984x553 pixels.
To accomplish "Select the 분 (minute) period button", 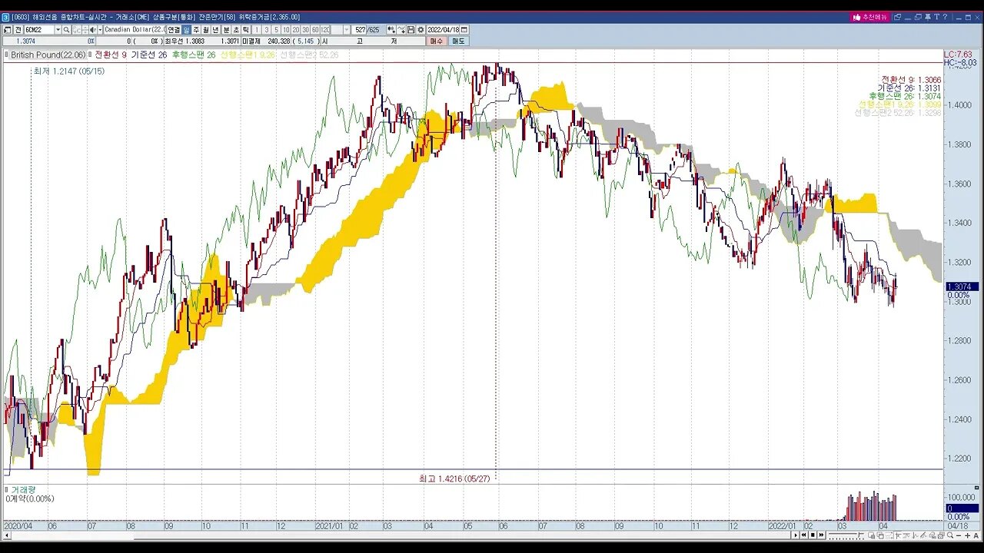I will click(x=226, y=30).
